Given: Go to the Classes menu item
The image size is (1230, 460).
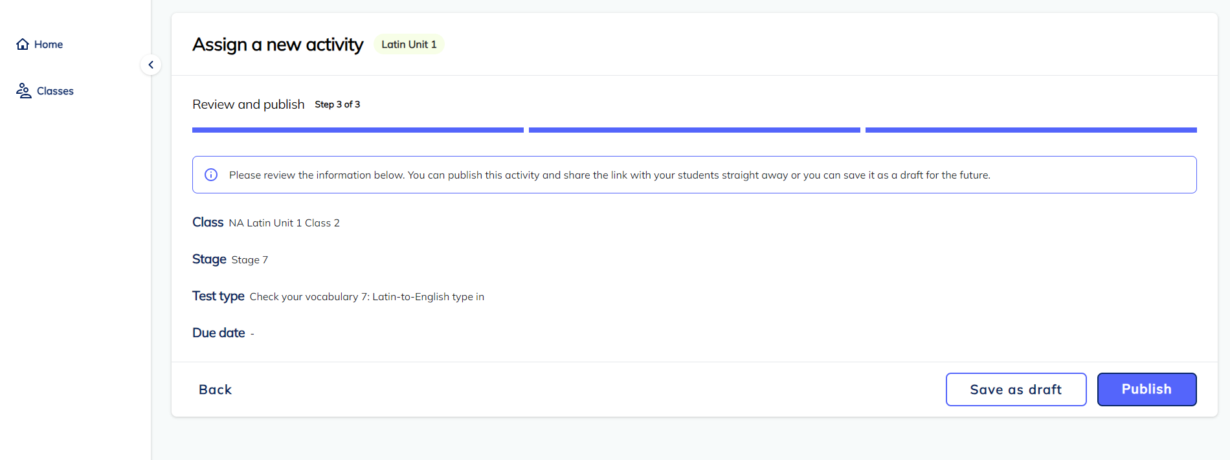Looking at the screenshot, I should pos(55,91).
